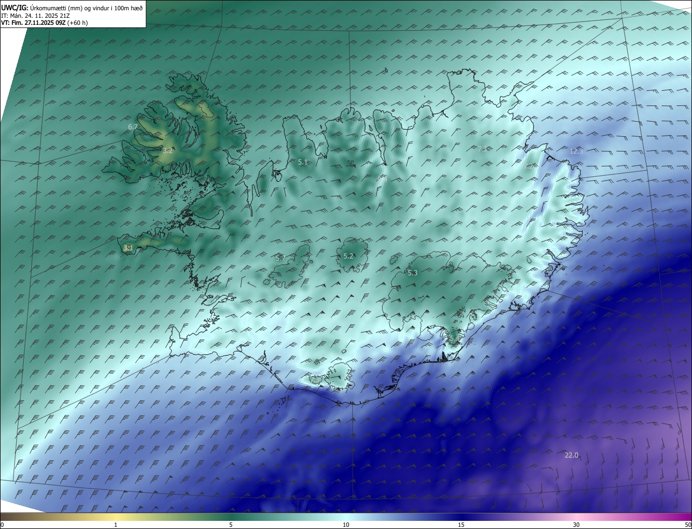Viewport: 692px width, 529px height.
Task: Click the '10' tick label on the colour scale
Action: click(346, 525)
